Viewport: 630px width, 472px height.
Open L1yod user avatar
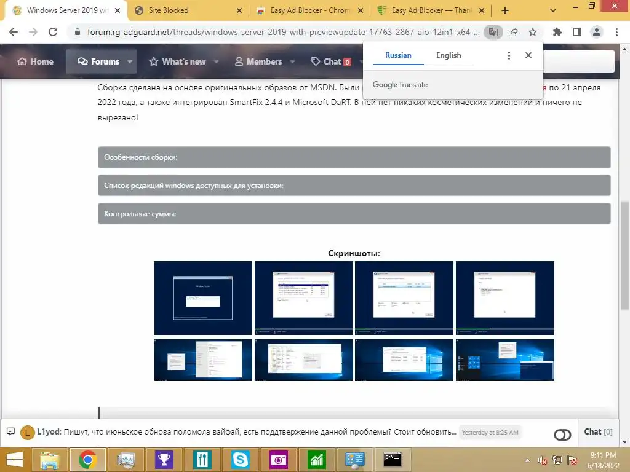27,432
